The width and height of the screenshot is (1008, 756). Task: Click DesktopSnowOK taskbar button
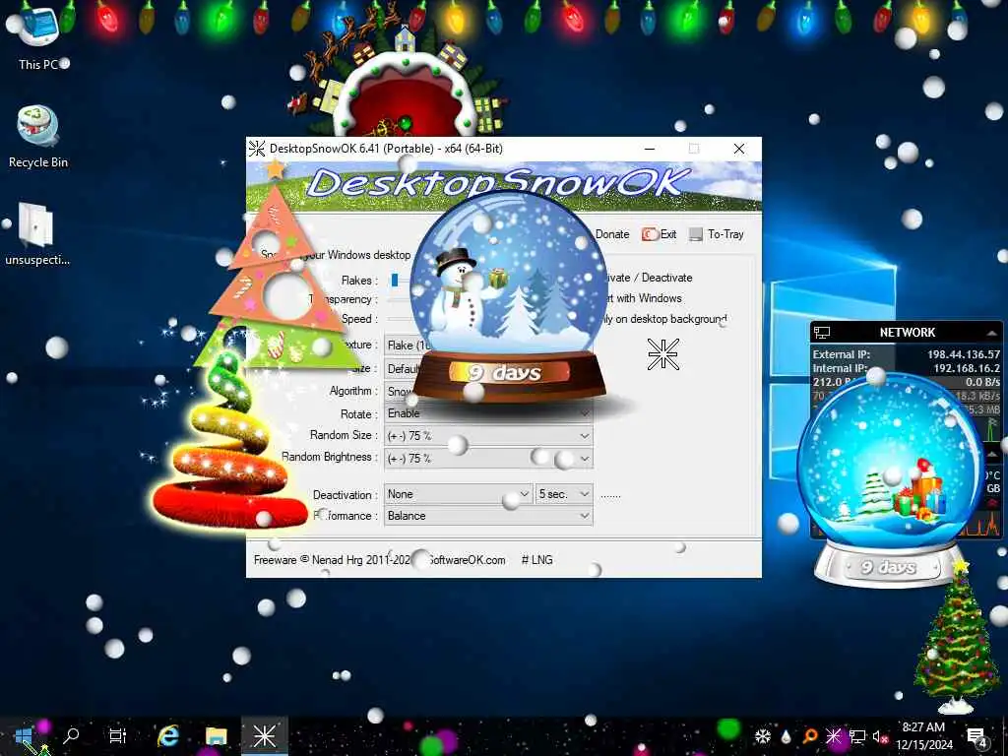coord(264,736)
